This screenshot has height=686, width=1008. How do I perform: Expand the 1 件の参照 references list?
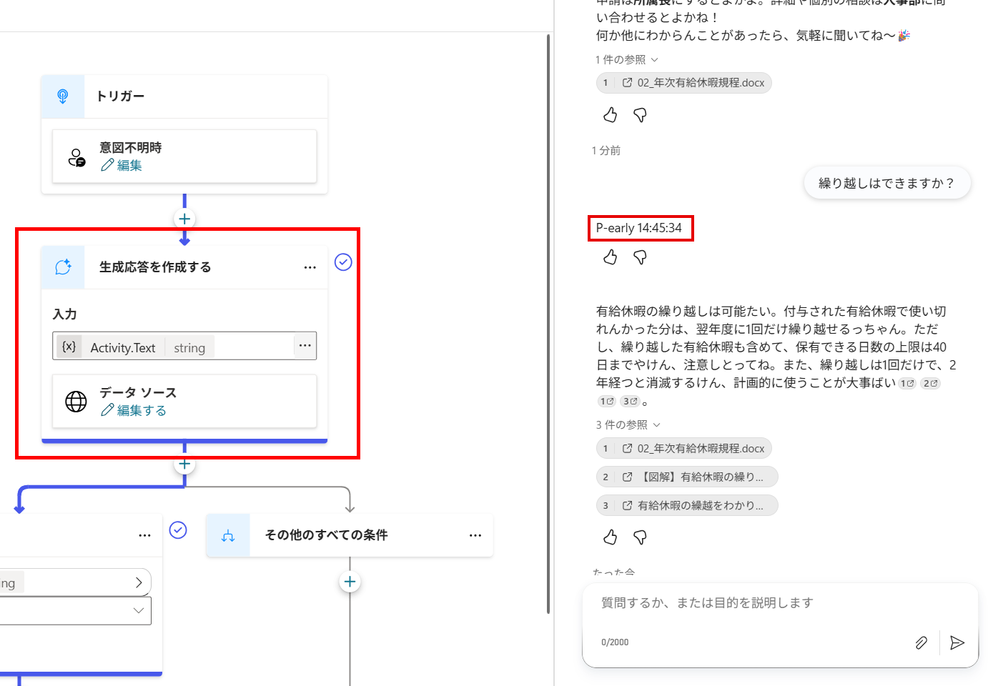[x=626, y=59]
